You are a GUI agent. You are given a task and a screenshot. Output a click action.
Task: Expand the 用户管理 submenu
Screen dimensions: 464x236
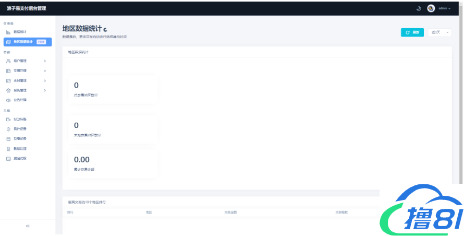(x=27, y=61)
